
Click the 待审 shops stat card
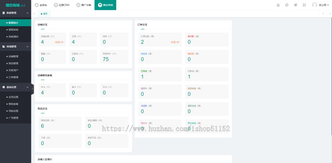(114, 40)
